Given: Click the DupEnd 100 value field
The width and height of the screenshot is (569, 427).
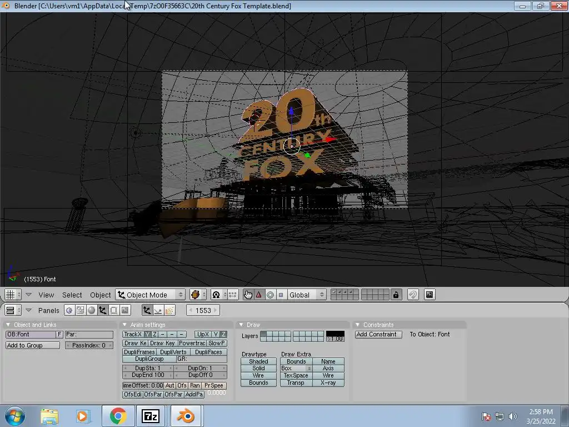Looking at the screenshot, I should tap(148, 375).
